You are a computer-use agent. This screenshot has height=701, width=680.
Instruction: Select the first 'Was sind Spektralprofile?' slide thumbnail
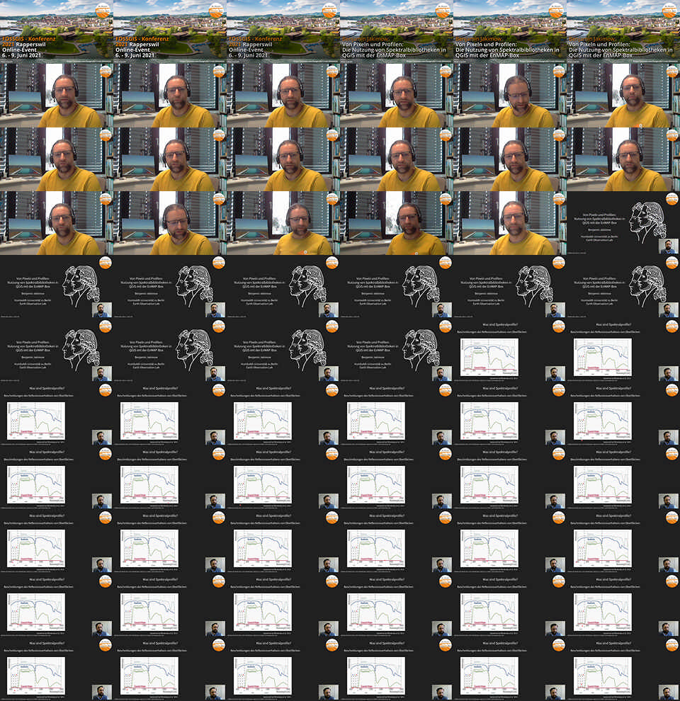(510, 350)
